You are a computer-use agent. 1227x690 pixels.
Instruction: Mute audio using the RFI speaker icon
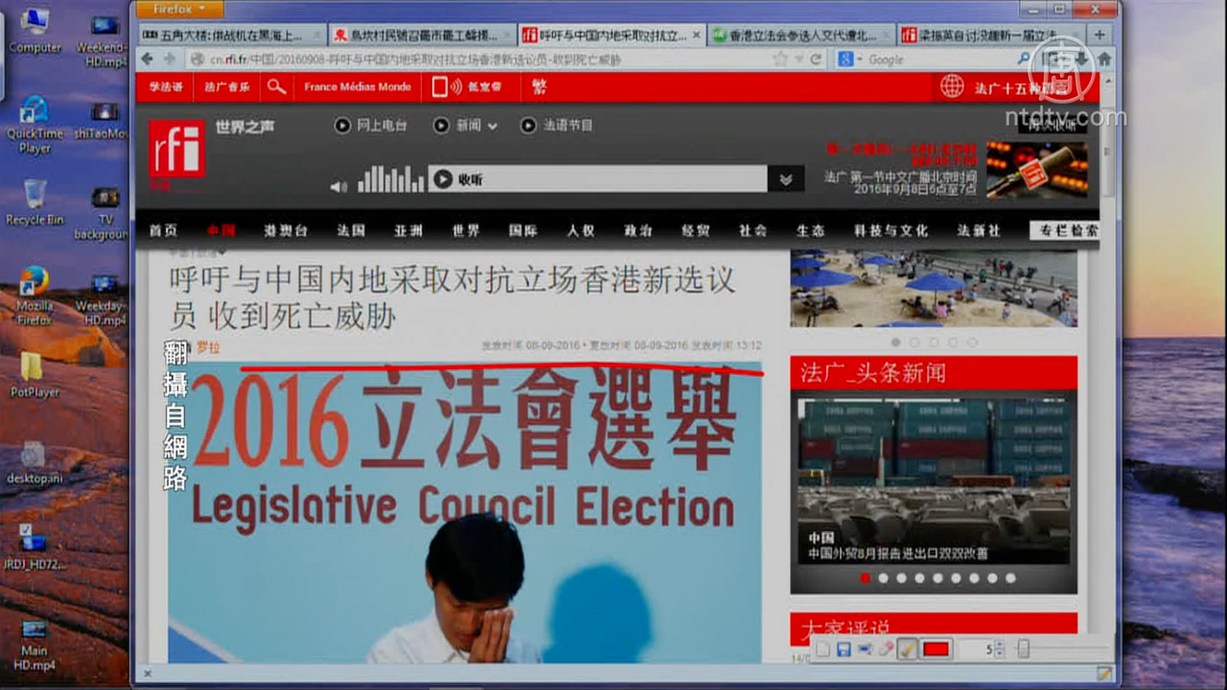click(x=338, y=186)
